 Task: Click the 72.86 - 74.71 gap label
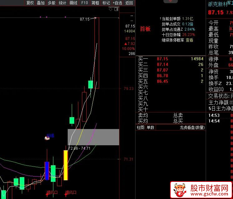click(79, 148)
